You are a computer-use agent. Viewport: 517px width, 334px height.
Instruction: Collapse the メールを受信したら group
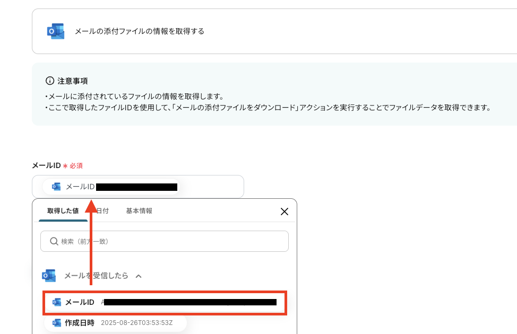138,276
